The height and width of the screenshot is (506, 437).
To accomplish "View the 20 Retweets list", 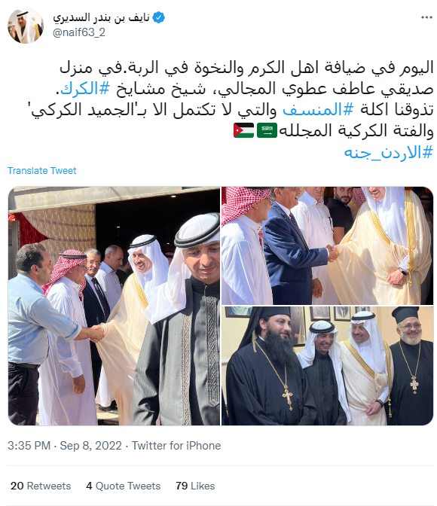I will (41, 486).
